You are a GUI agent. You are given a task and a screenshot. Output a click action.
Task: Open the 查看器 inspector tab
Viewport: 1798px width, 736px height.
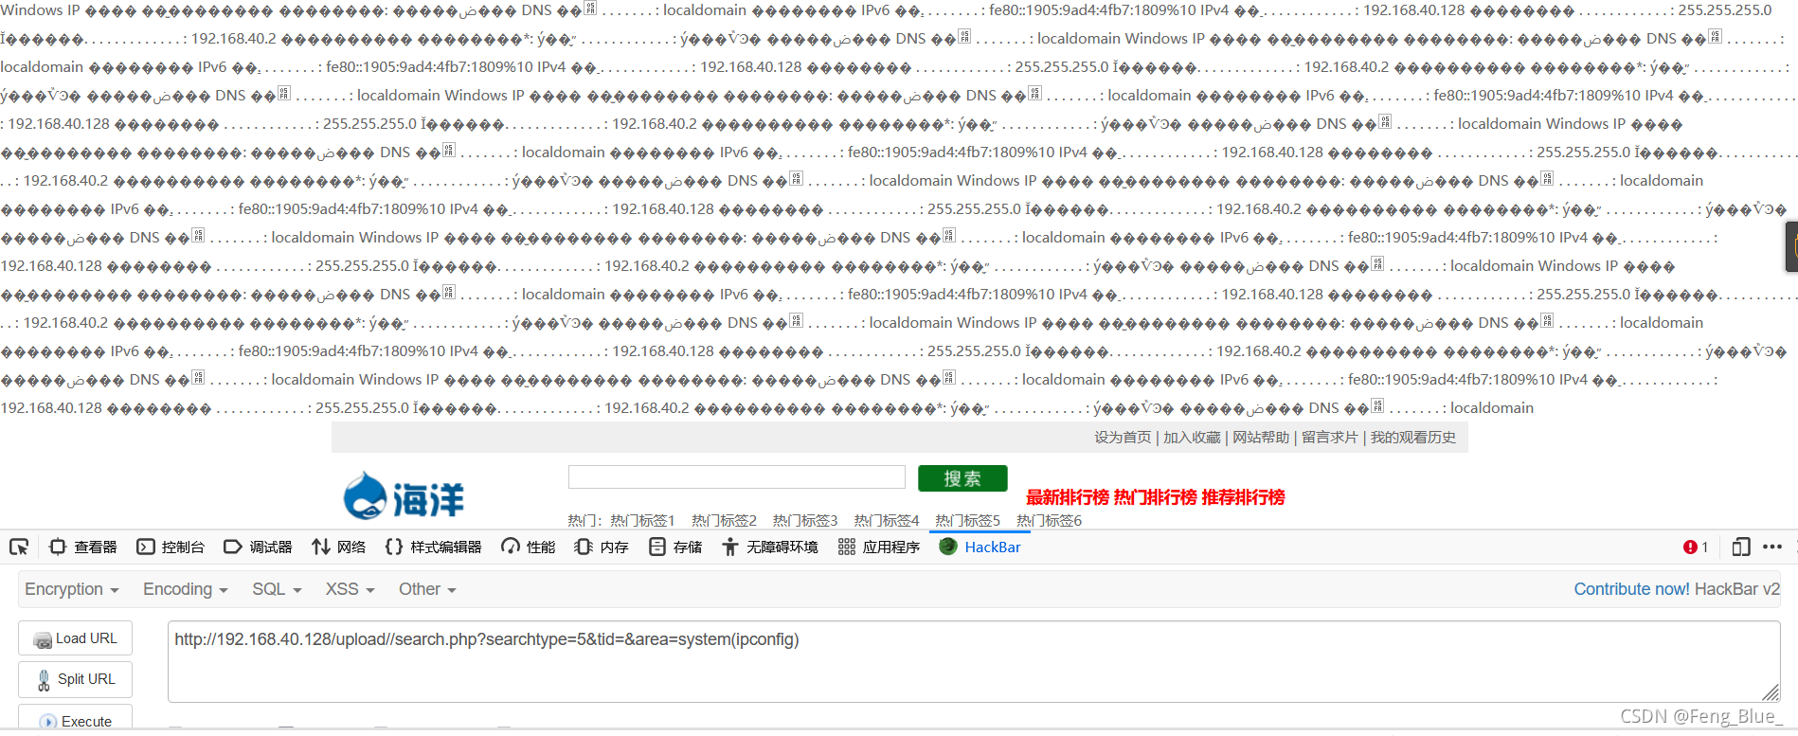coord(83,547)
